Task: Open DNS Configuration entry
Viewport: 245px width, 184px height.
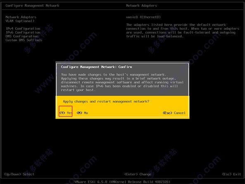Action: tap(22, 36)
